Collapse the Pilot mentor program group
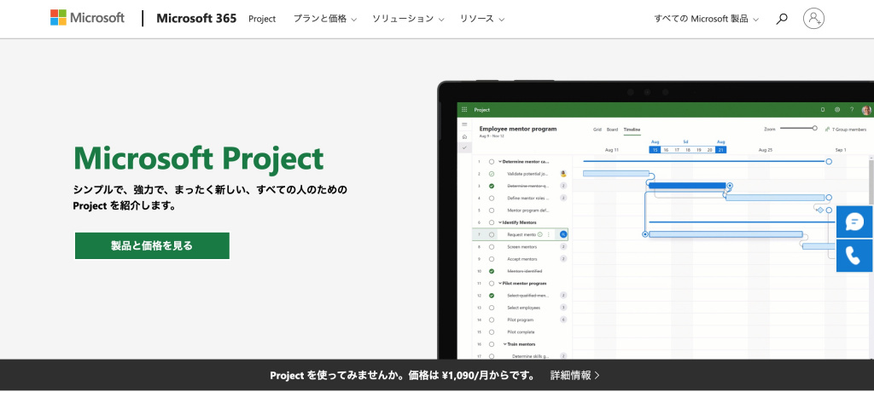 (500, 283)
